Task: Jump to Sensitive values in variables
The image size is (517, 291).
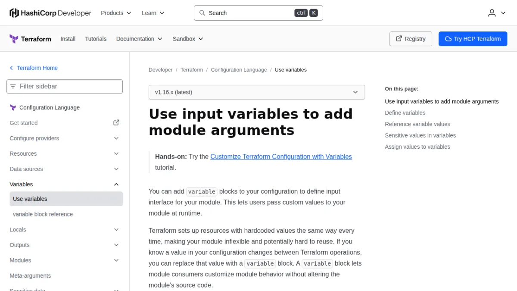Action: point(420,135)
